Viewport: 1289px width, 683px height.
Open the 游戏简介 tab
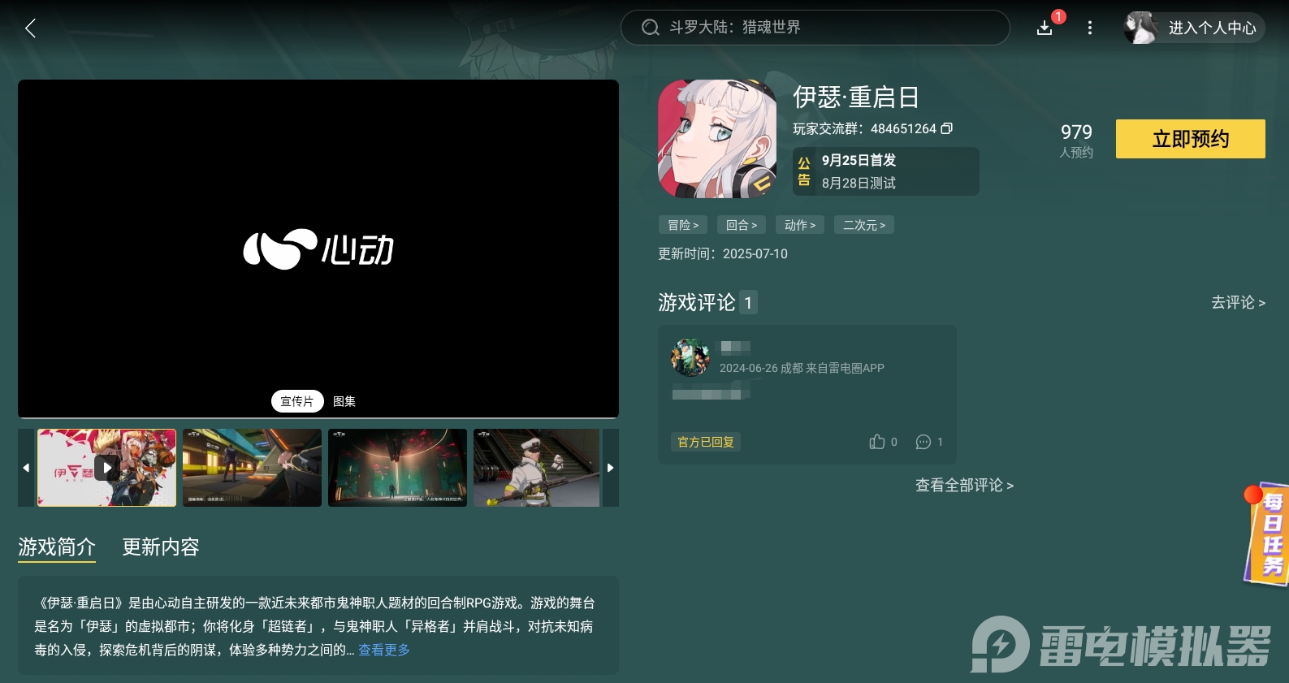57,547
